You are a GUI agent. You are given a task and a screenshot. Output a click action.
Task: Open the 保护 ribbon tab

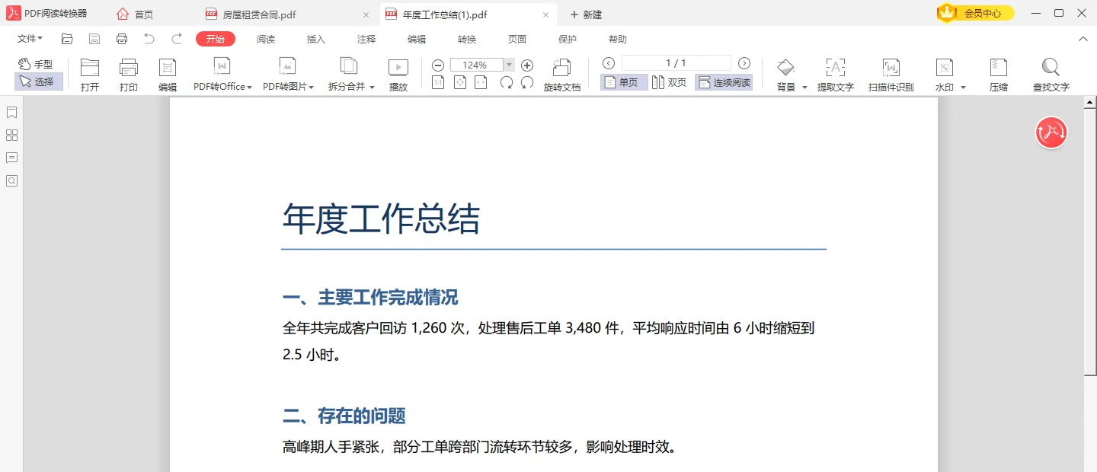568,39
